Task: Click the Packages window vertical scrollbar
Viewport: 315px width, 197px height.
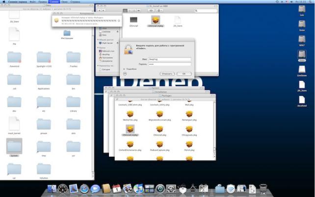Action: [214, 129]
